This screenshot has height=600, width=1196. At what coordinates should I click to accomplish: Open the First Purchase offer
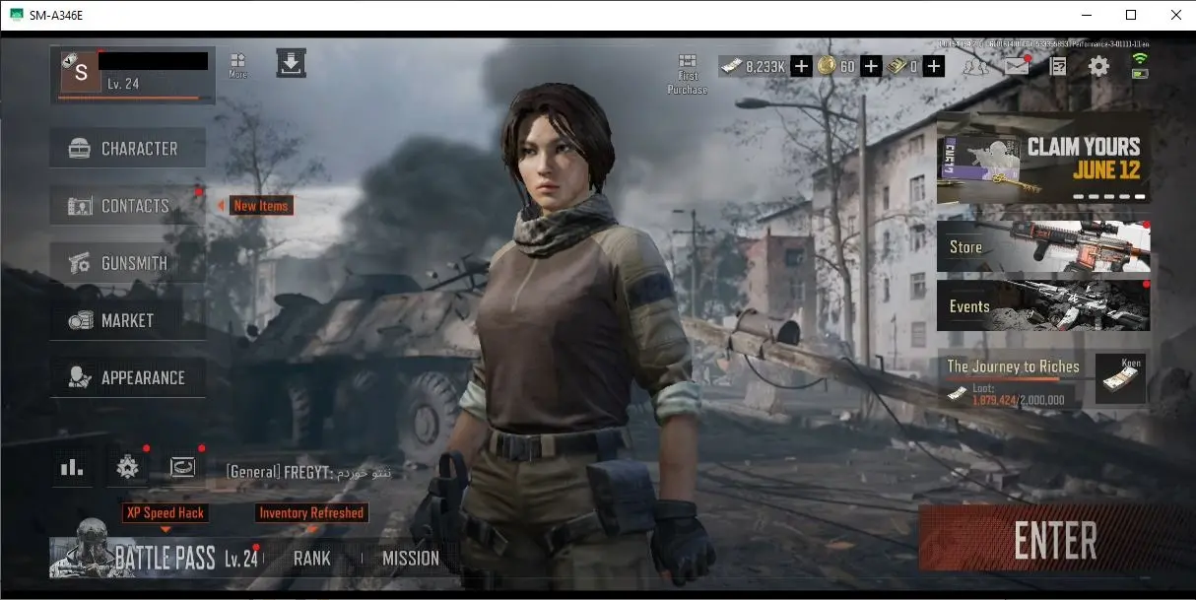[688, 74]
